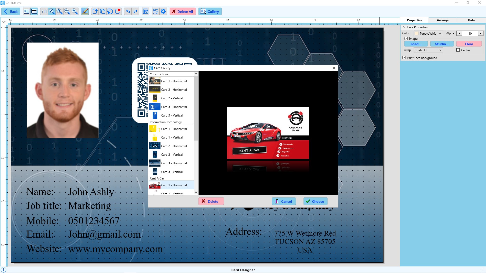Enable the Center checkbox
This screenshot has height=273, width=486.
click(458, 50)
